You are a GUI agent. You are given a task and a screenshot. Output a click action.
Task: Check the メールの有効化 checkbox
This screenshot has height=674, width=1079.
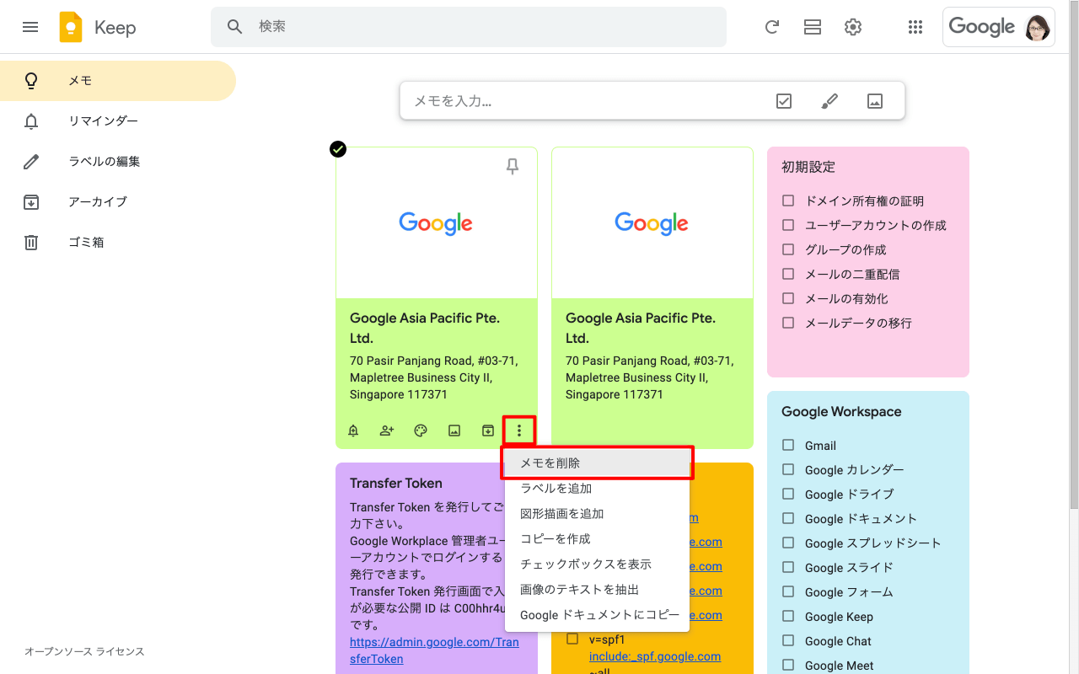pyautogui.click(x=788, y=298)
